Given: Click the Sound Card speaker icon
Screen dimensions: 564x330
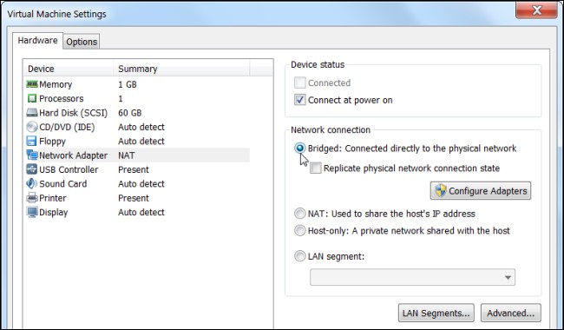Looking at the screenshot, I should (31, 183).
